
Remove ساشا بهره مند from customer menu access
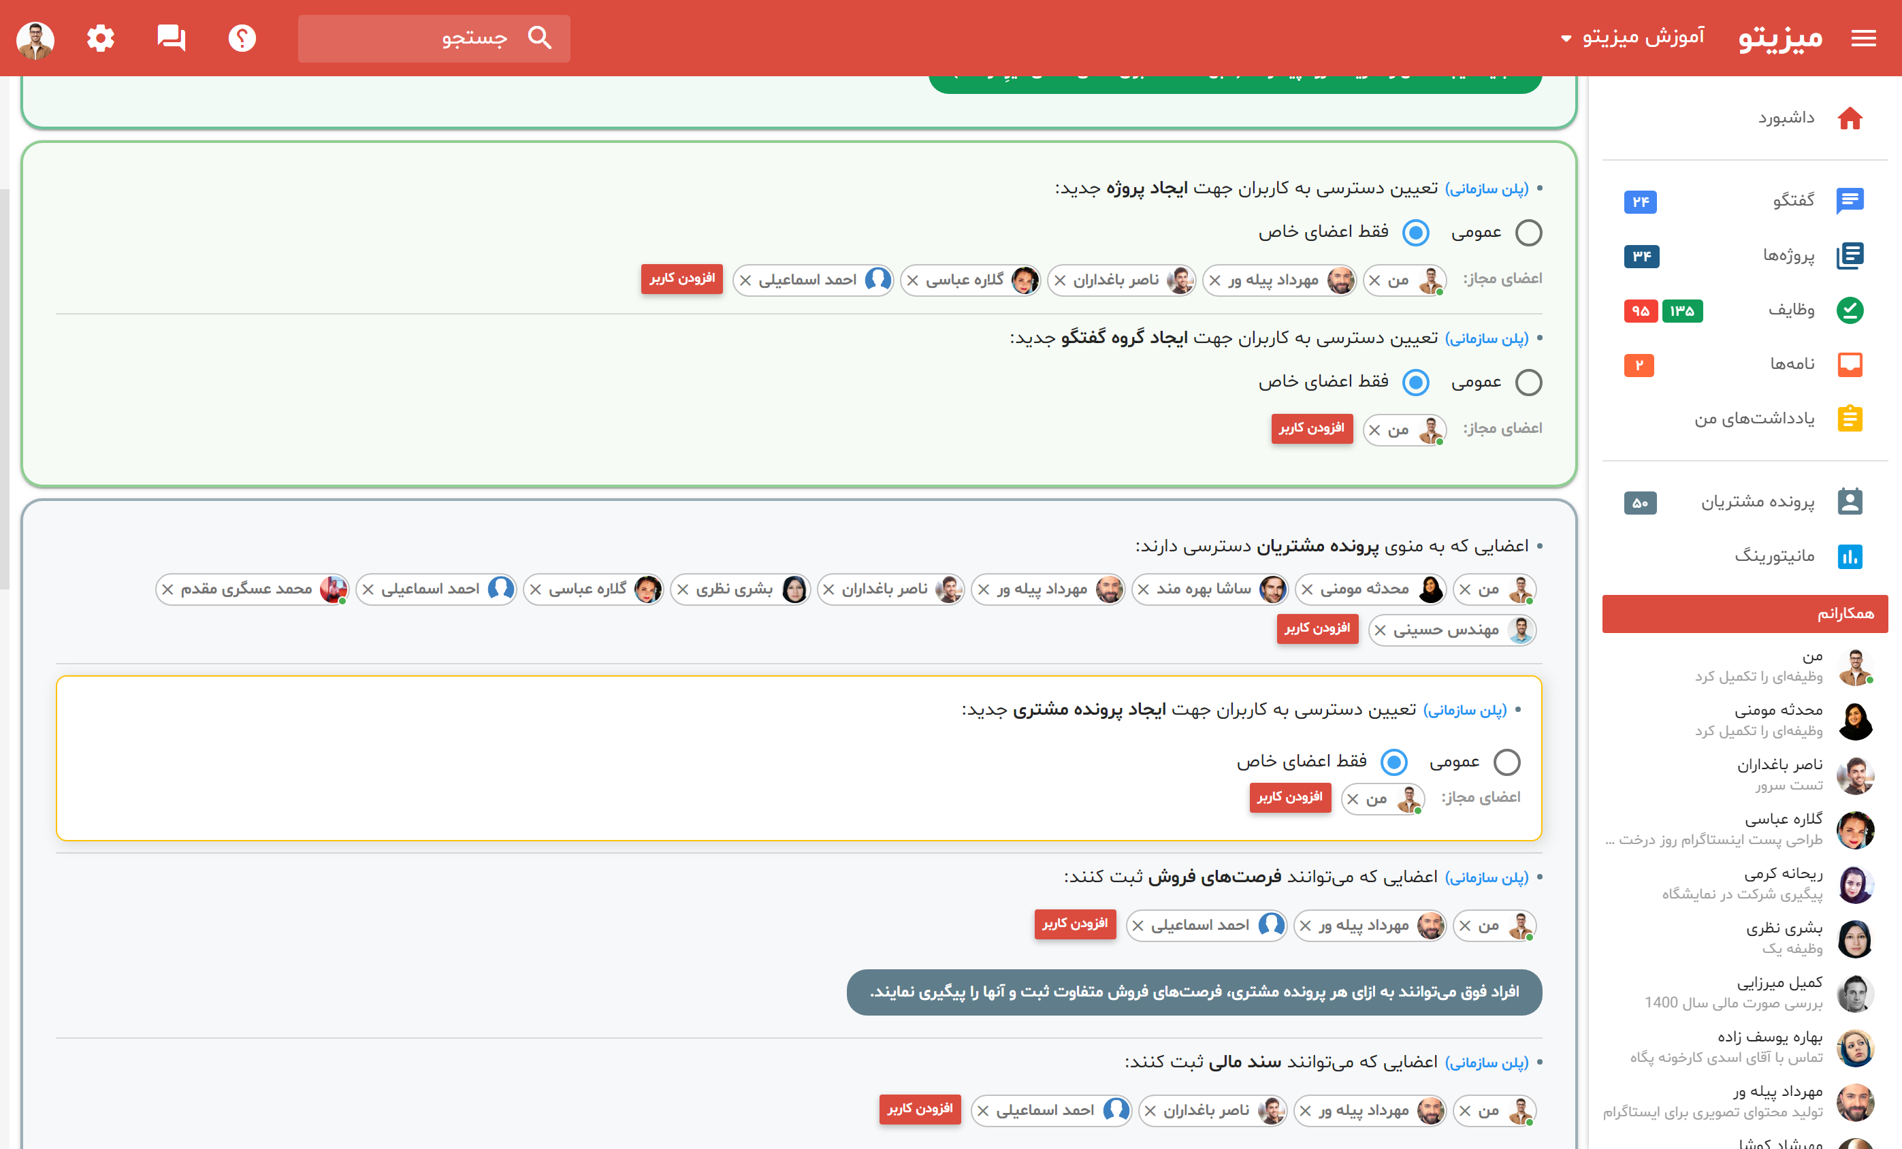[x=1143, y=589]
